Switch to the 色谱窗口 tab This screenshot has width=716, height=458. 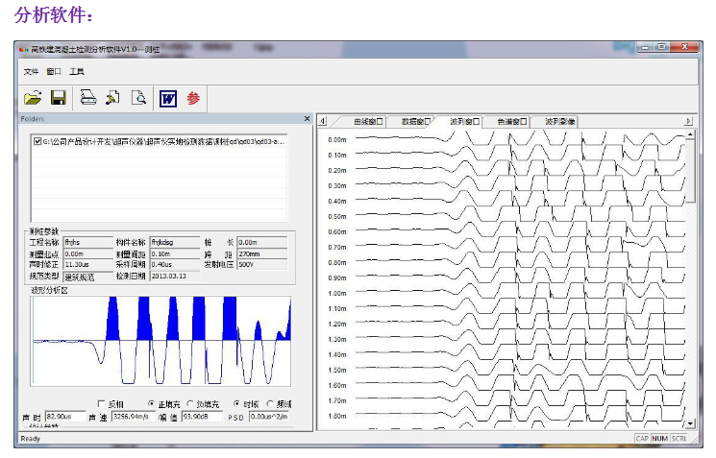pos(511,122)
